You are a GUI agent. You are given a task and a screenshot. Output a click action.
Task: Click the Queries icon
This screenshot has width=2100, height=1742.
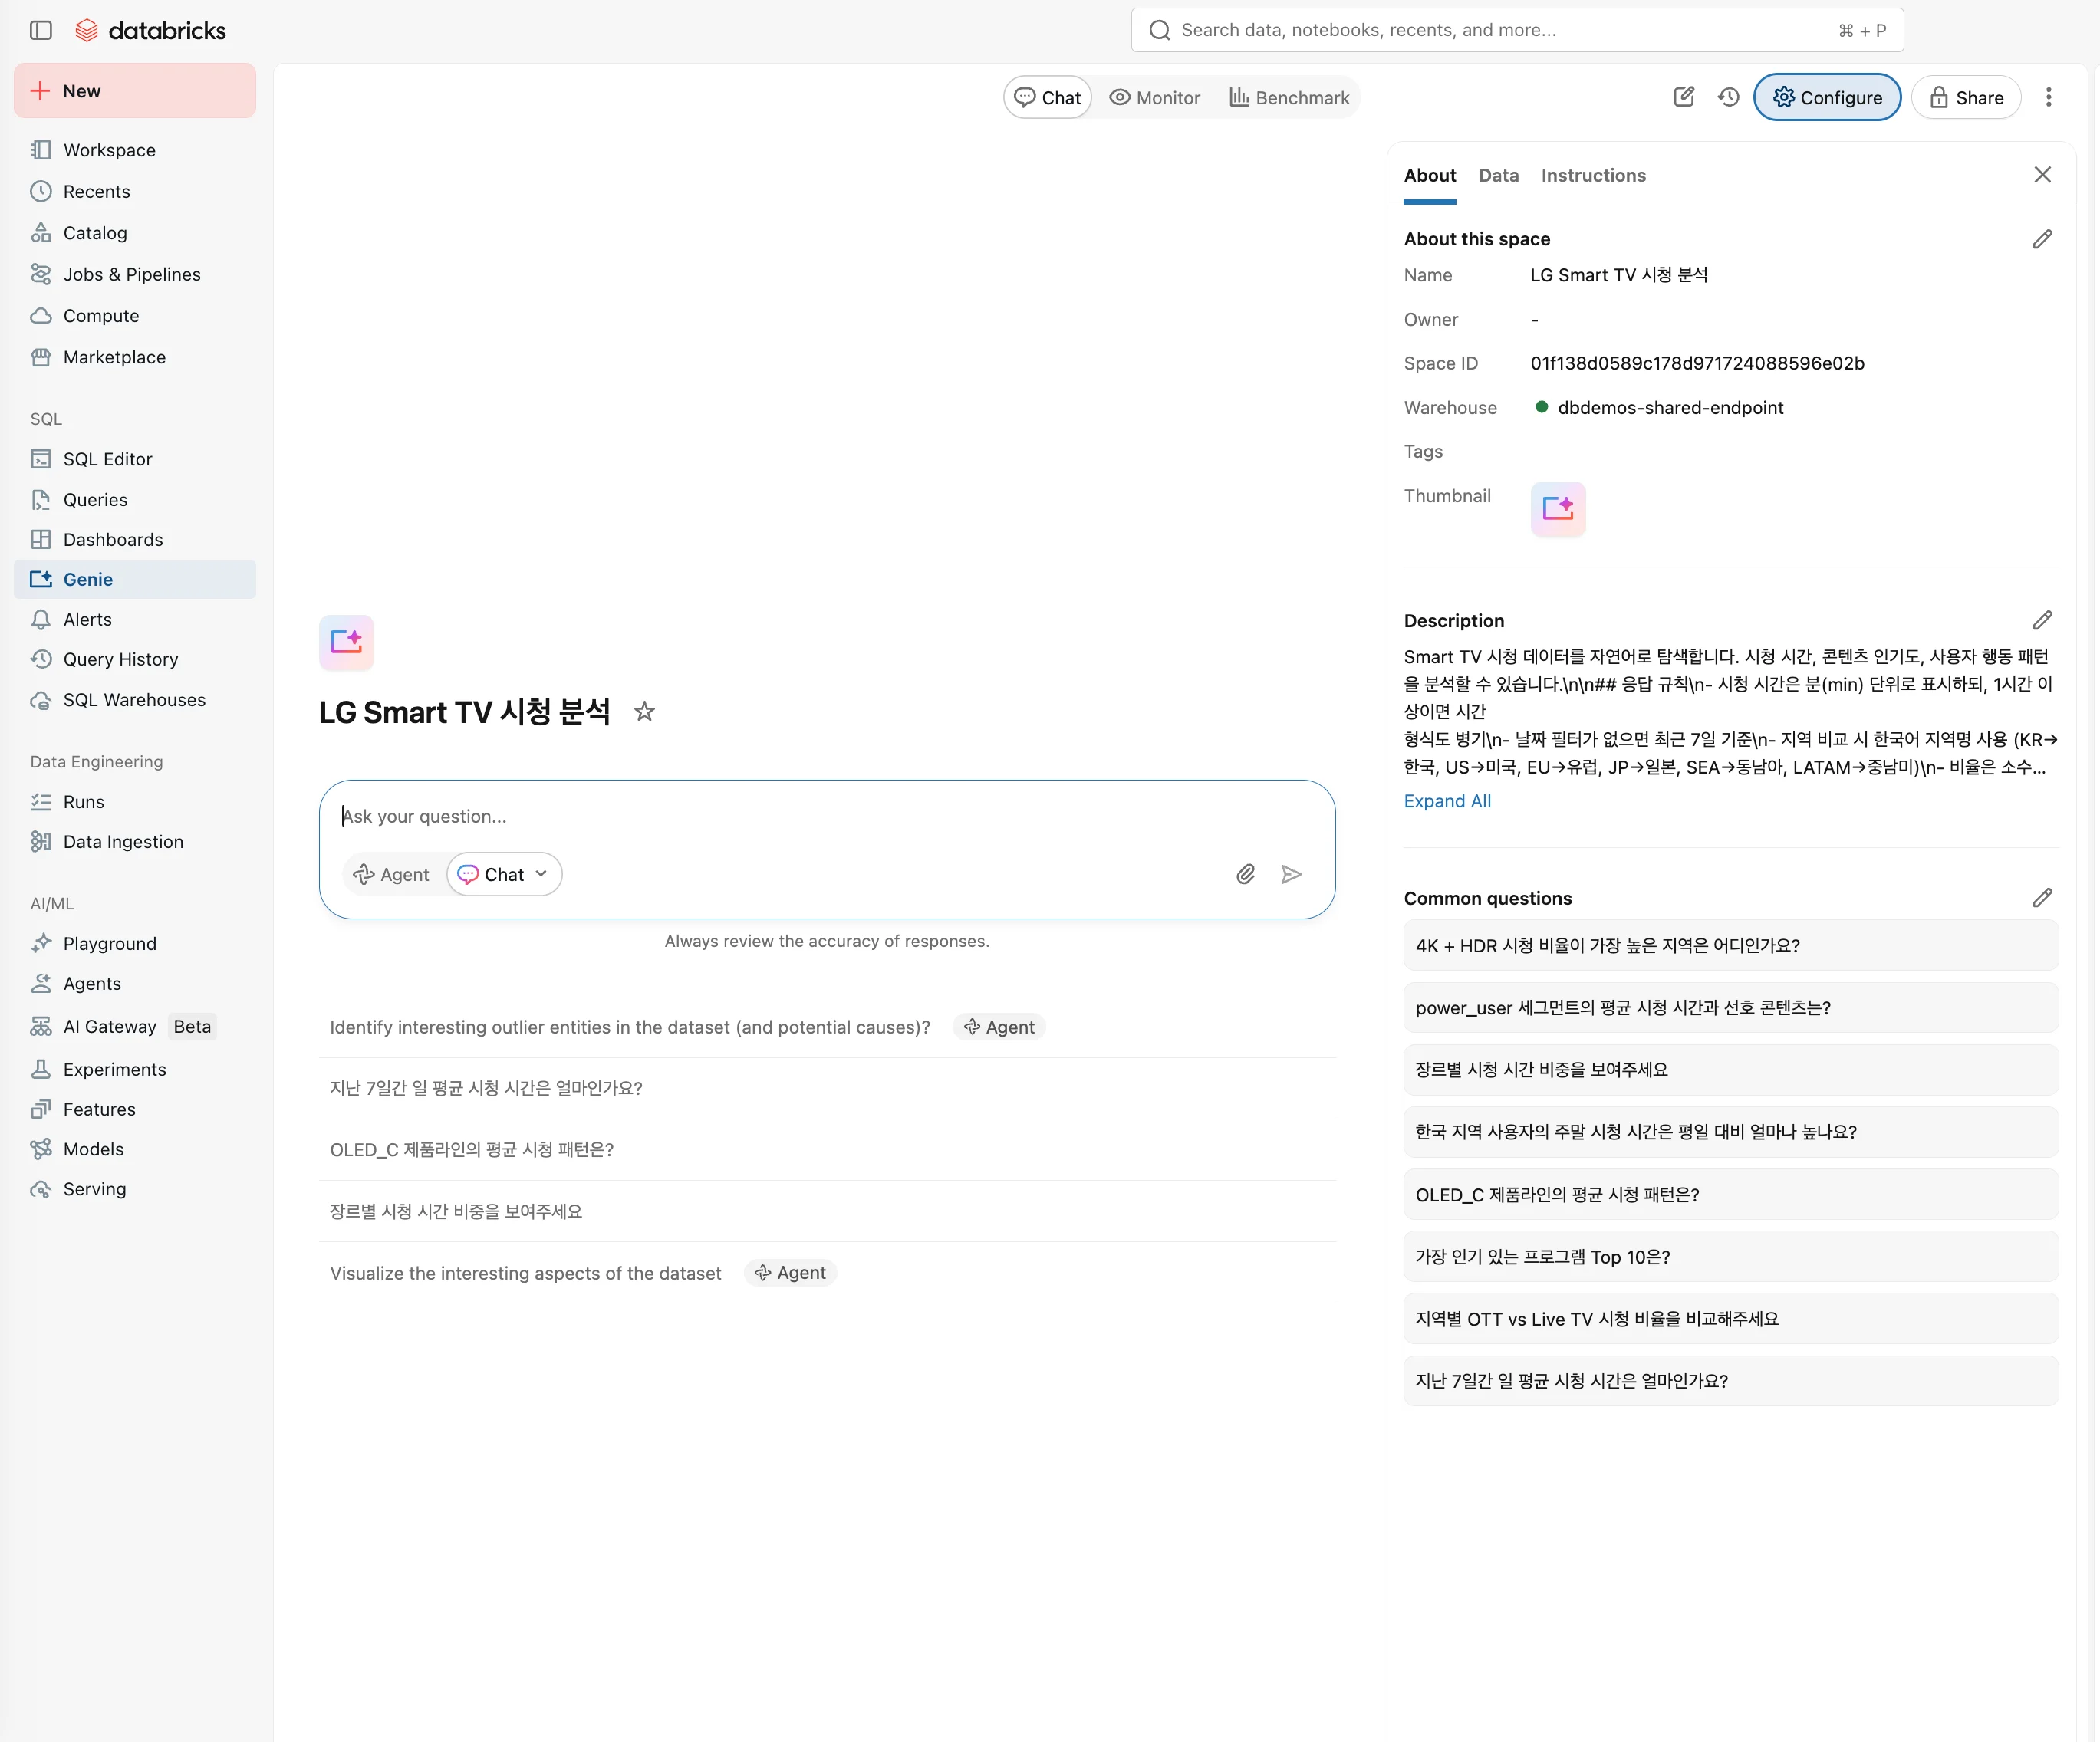pos(41,500)
